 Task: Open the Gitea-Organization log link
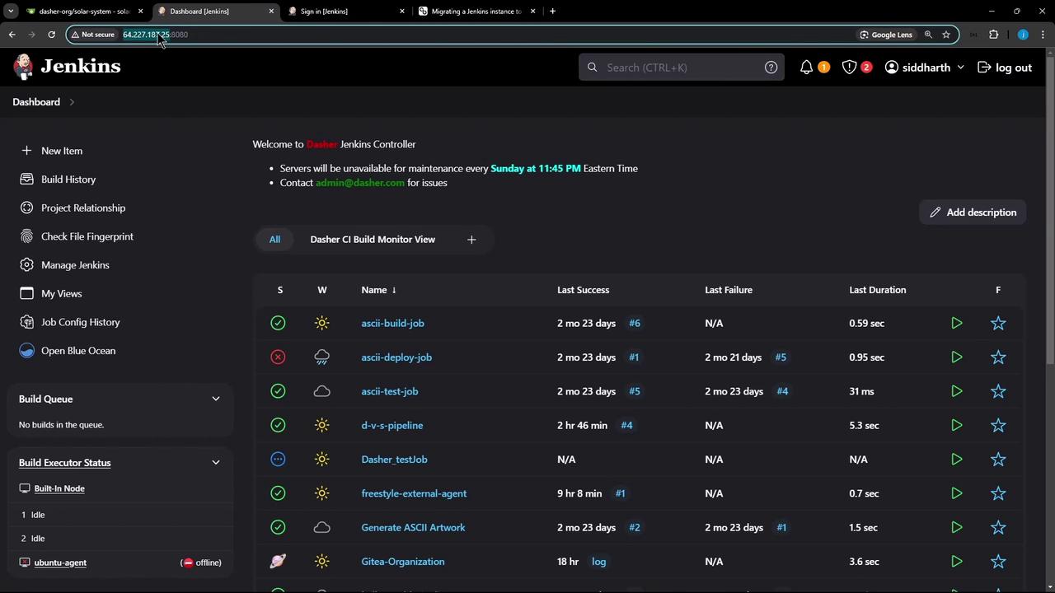click(x=598, y=562)
